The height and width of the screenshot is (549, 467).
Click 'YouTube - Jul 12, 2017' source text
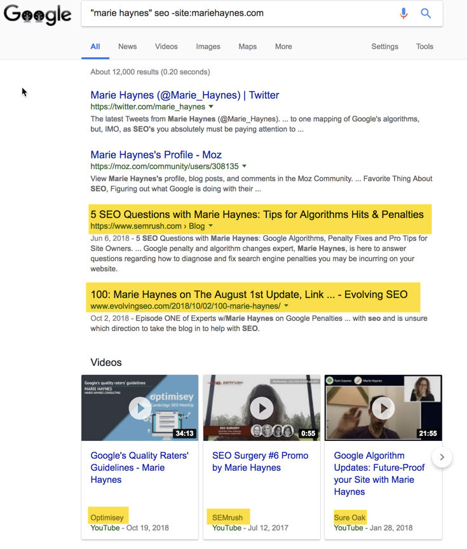coord(250,527)
